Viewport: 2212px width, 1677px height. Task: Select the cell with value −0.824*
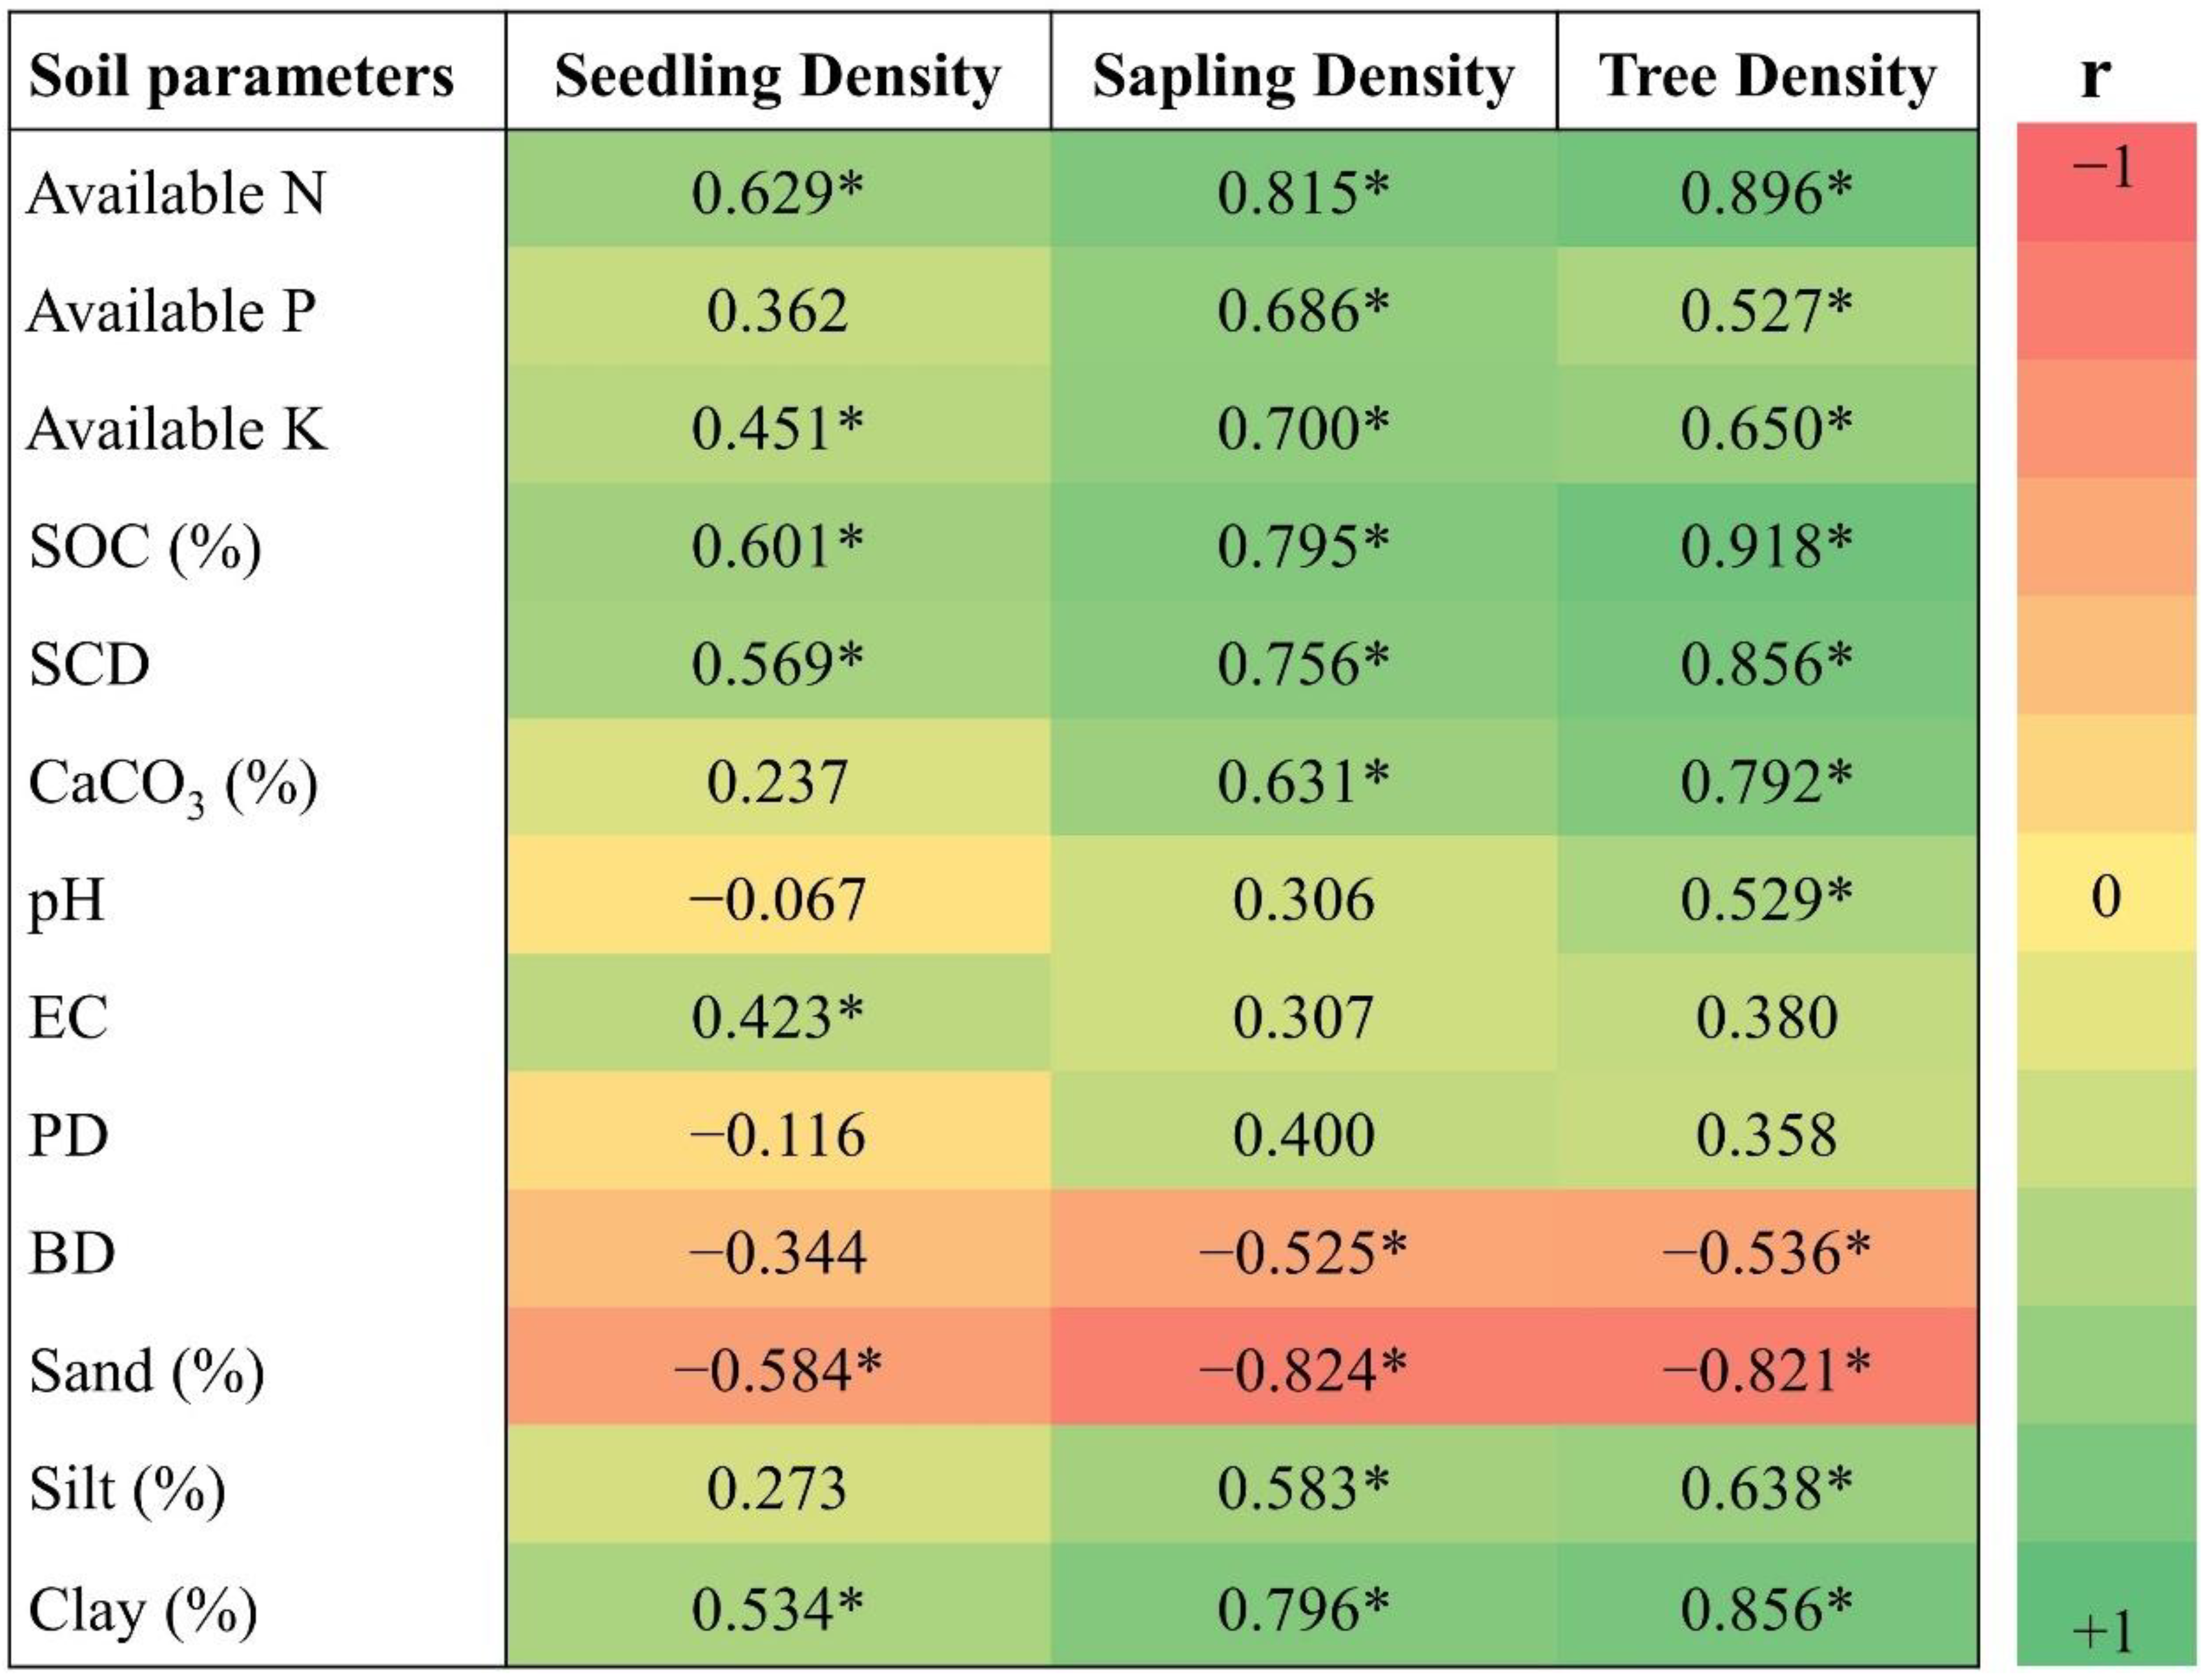coord(1302,1370)
